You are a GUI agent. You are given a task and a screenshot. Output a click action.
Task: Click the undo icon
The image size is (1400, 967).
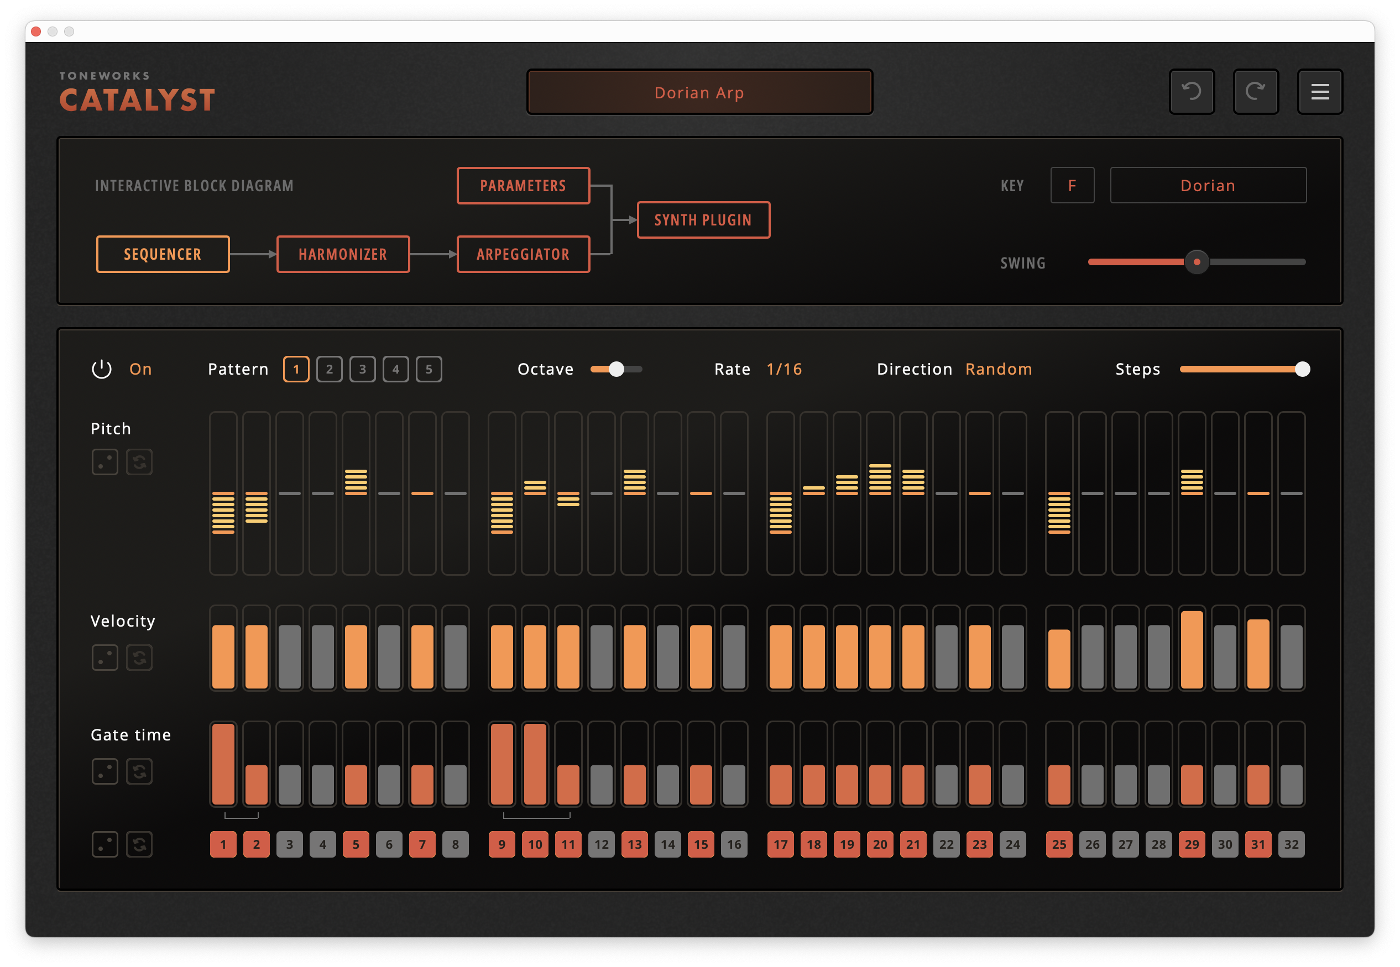(1192, 92)
